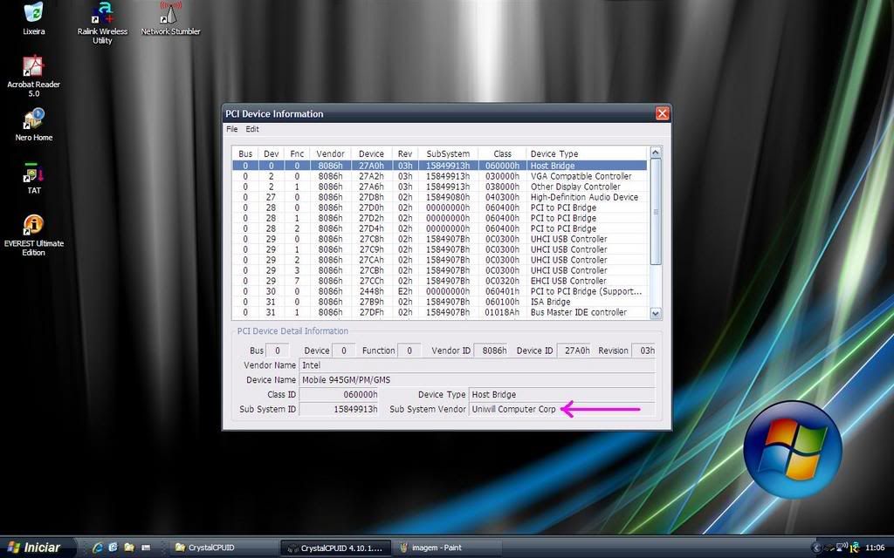Open the Lixeira recycle bin icon
The image size is (894, 558).
(33, 14)
